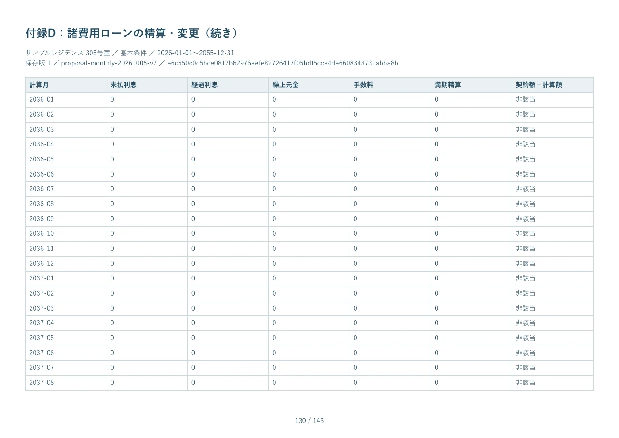The height and width of the screenshot is (438, 619).
Task: Click 経過利息 value in 2036-05 row
Action: [x=193, y=159]
